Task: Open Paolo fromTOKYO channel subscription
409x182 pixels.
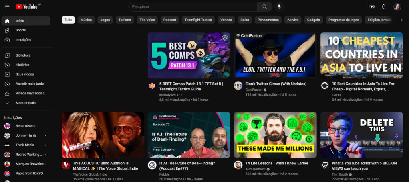Action: click(26, 173)
